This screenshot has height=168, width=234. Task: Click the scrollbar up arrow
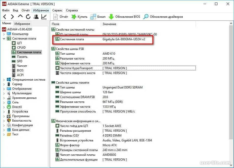[x=231, y=23]
